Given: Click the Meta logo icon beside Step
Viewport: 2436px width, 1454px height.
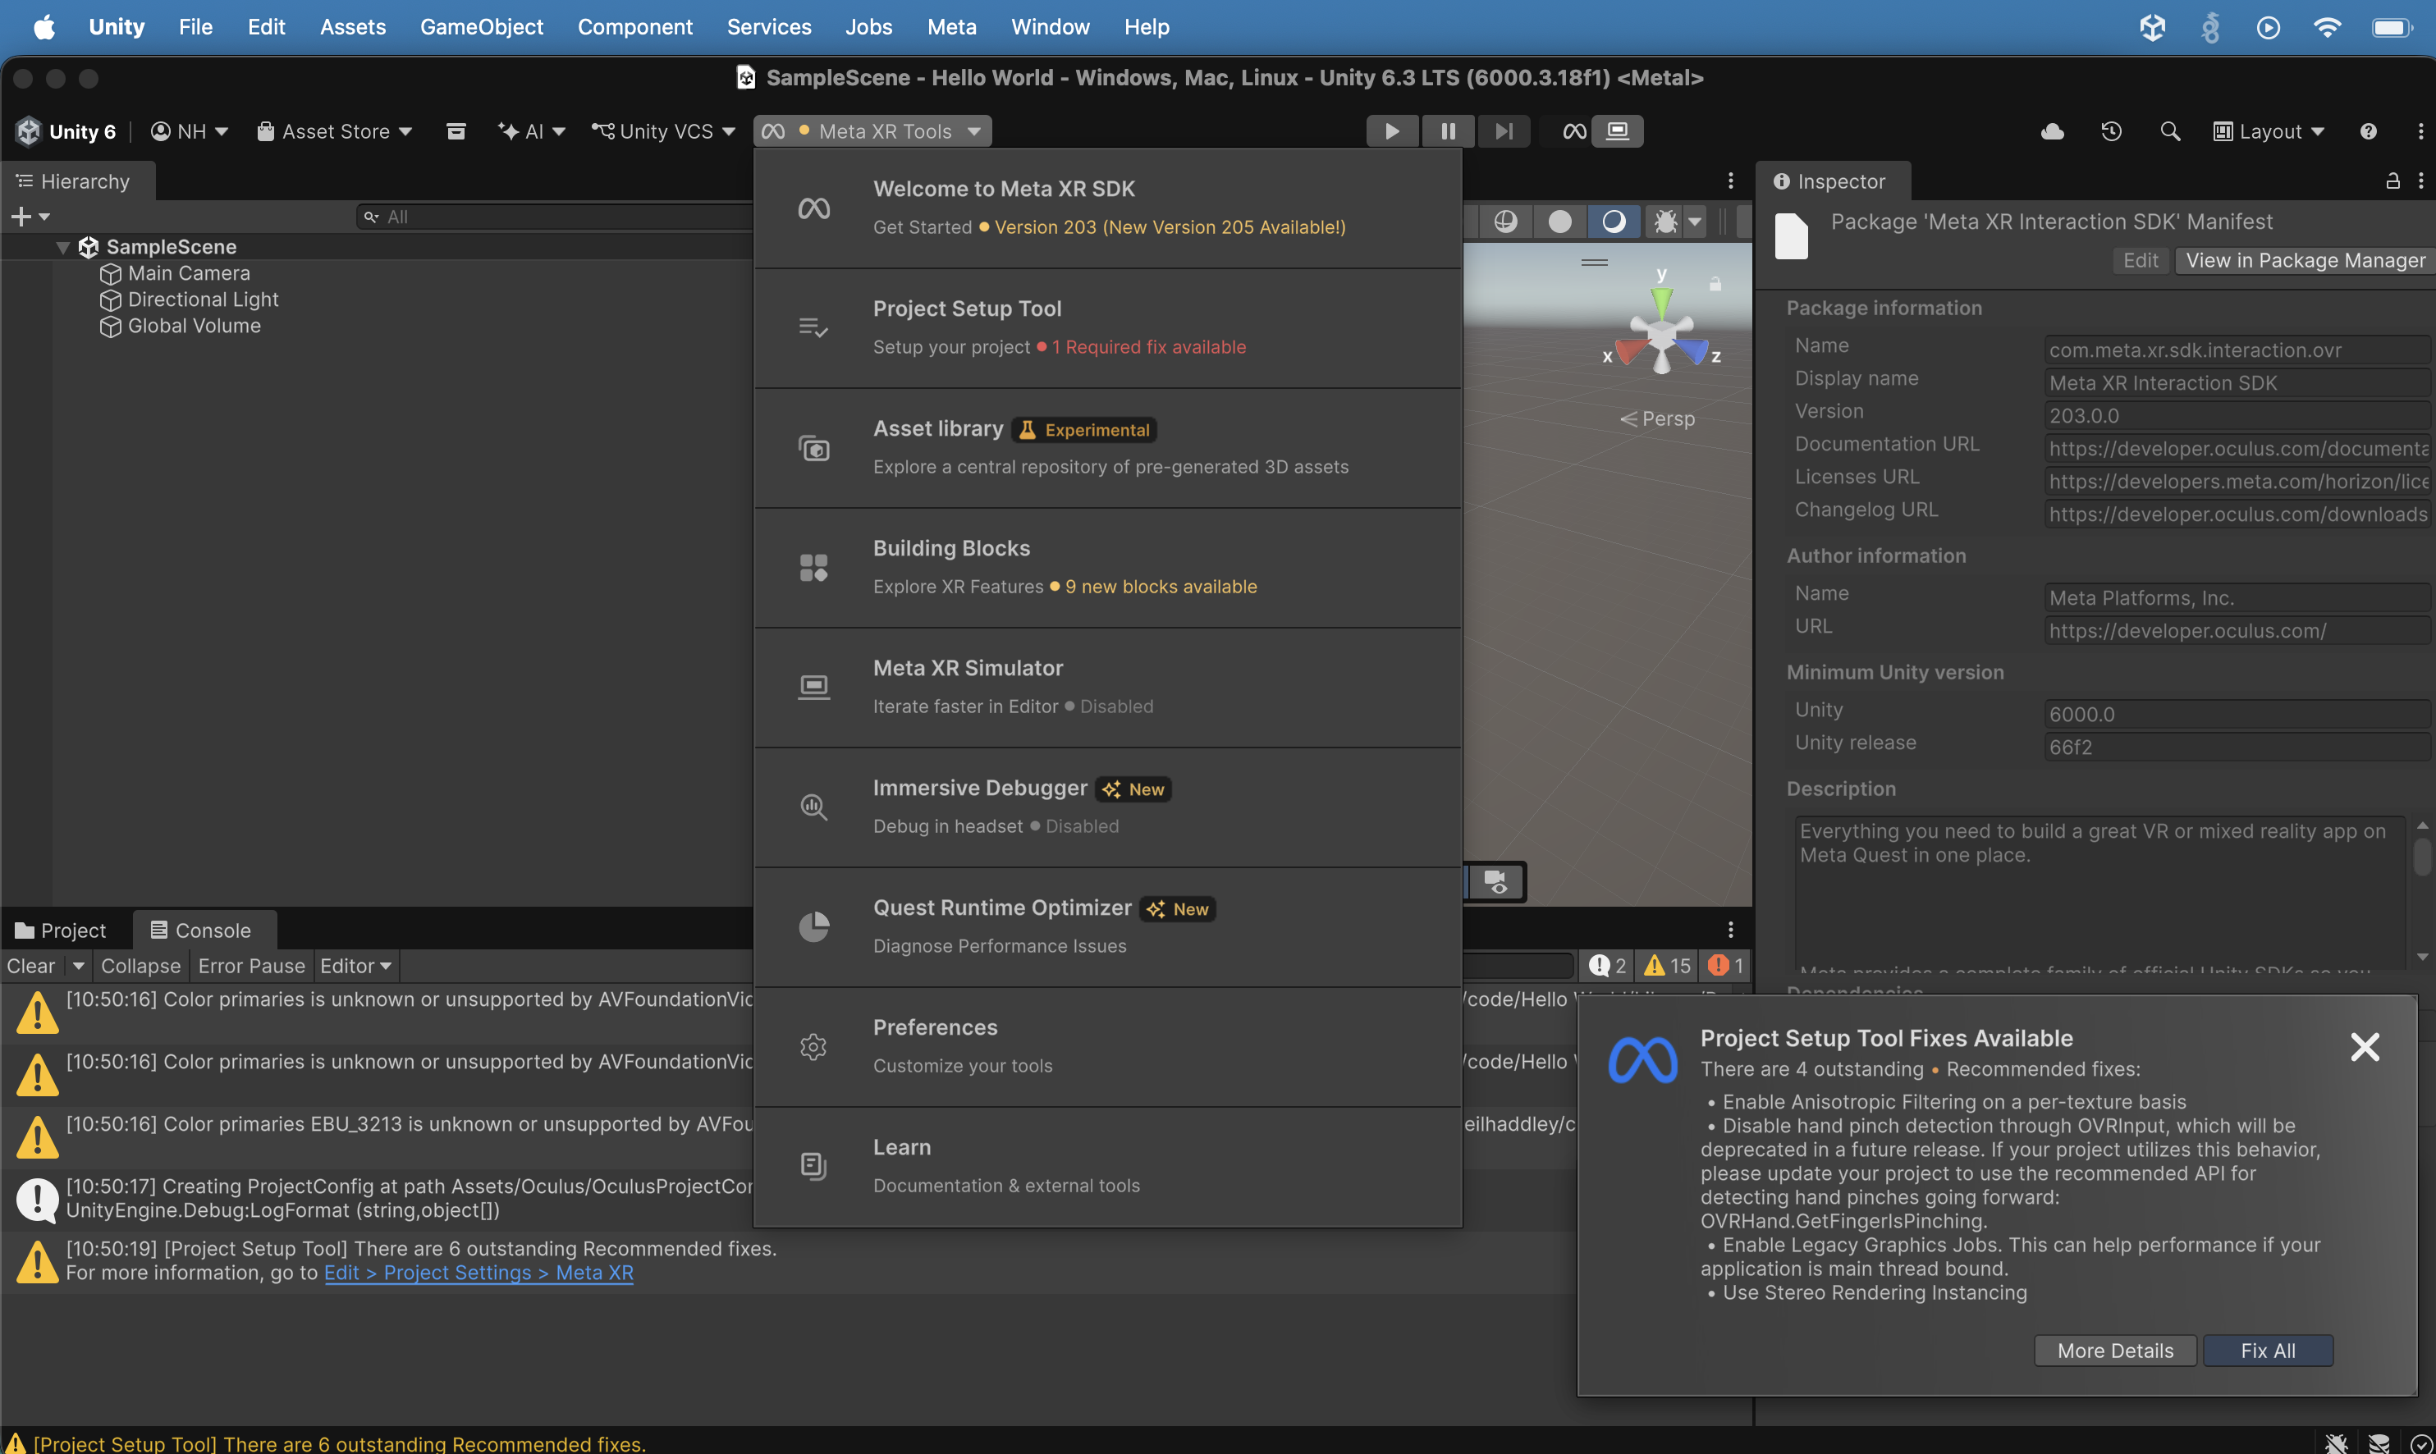Looking at the screenshot, I should point(1573,131).
